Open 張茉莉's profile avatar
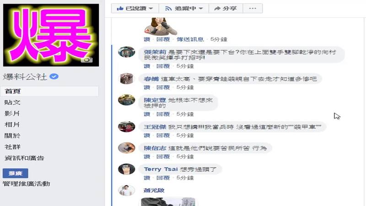Viewport: 366px width, 206px height. click(127, 52)
